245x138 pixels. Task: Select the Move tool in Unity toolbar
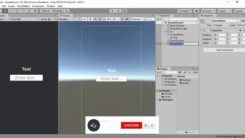[x=5, y=11]
